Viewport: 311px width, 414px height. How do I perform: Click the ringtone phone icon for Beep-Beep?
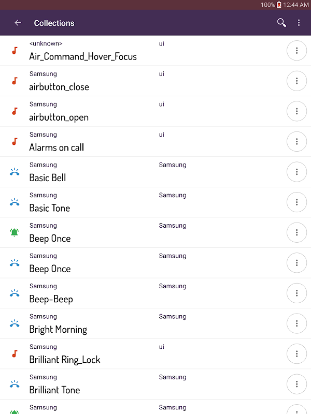15,293
